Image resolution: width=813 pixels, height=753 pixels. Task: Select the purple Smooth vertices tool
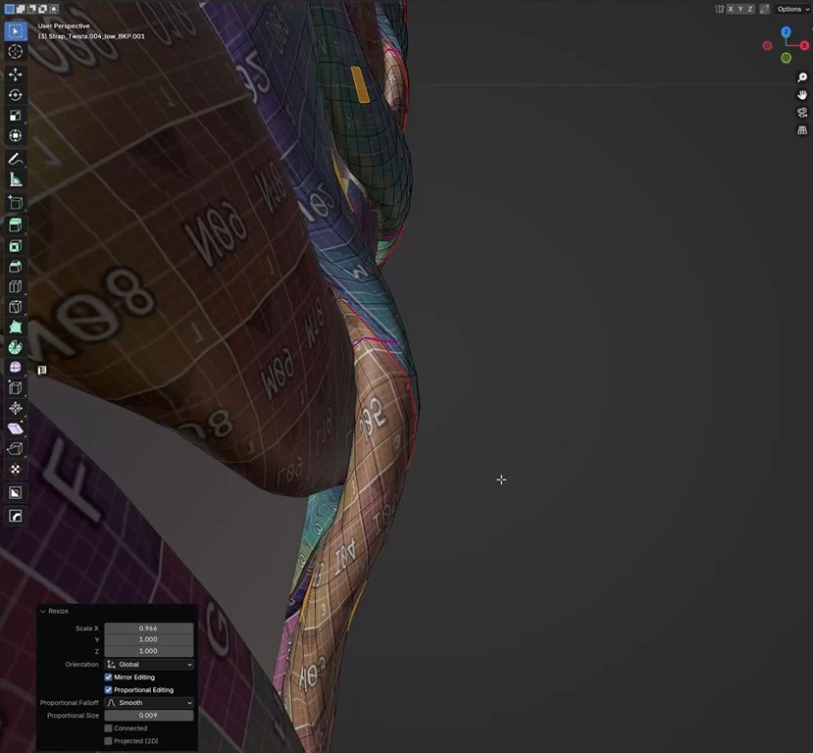(15, 367)
